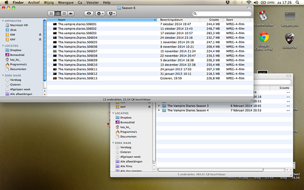The height and width of the screenshot is (190, 304).
Task: Open the Archief menu
Action: point(33,3)
